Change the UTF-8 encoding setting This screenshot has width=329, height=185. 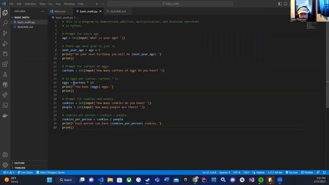click(x=236, y=173)
